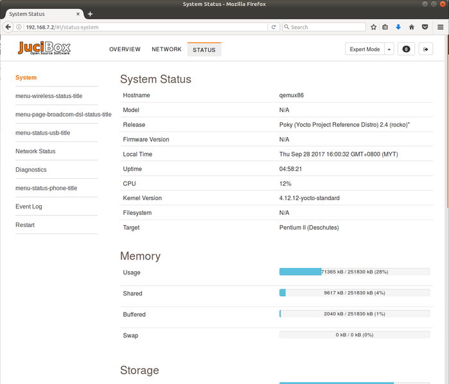Open a new browser tab with plus
This screenshot has width=449, height=384.
pyautogui.click(x=90, y=13)
